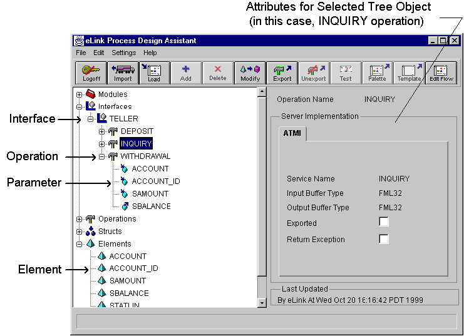This screenshot has height=336, width=464.
Task: Toggle the Return Exception checkbox
Action: [384, 239]
